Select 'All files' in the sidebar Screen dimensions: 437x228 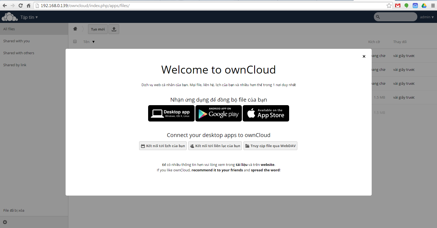point(34,29)
